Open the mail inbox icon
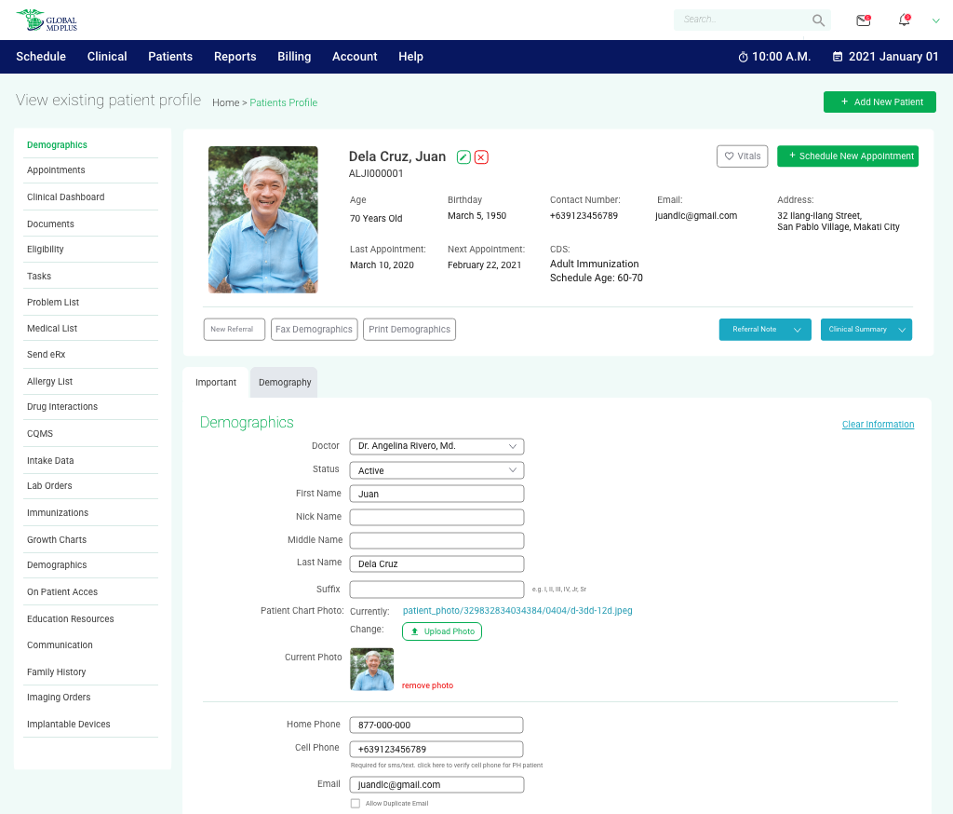Screen dimensions: 953x814 pos(863,20)
